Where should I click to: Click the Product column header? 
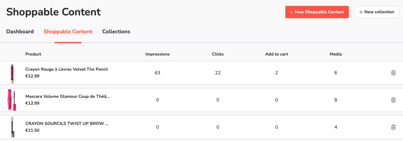(x=33, y=54)
